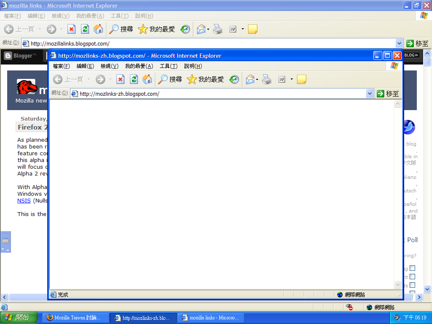The height and width of the screenshot is (324, 432).
Task: Click yellow note icon in front window
Action: [301, 79]
